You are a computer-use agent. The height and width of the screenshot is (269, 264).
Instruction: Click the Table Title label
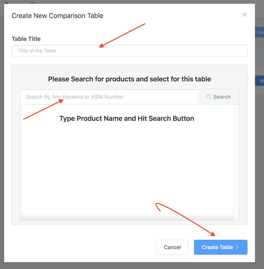[26, 39]
